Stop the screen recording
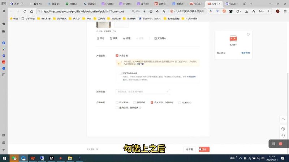 point(281,144)
